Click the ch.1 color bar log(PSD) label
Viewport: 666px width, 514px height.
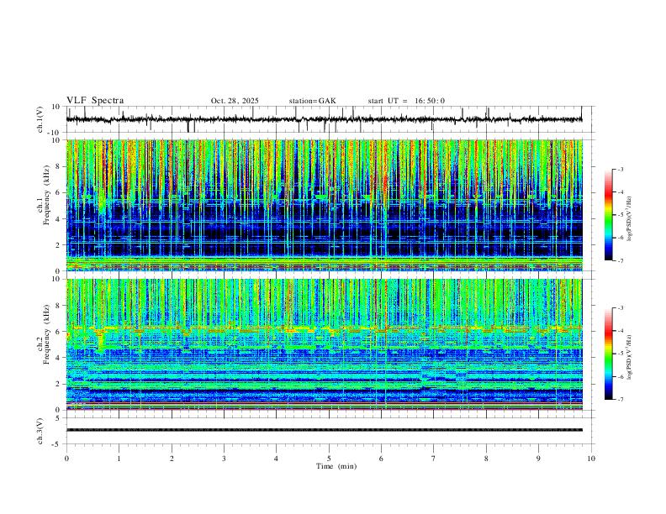click(630, 219)
